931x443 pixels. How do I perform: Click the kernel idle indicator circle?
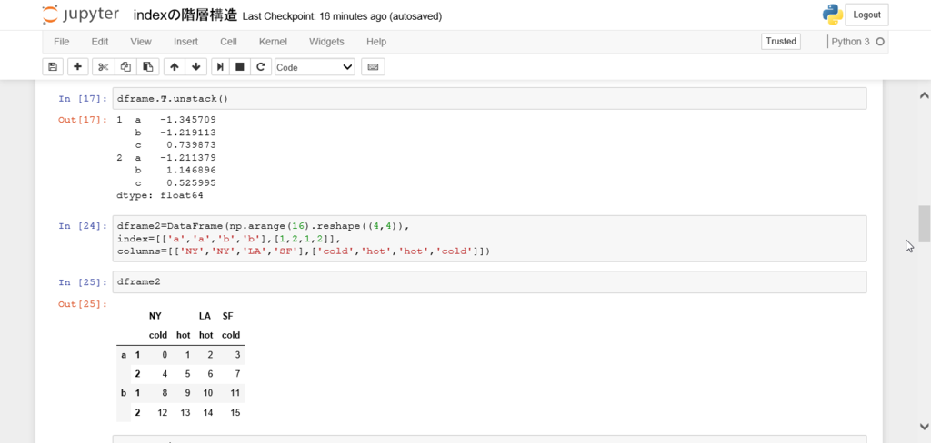[x=880, y=42]
